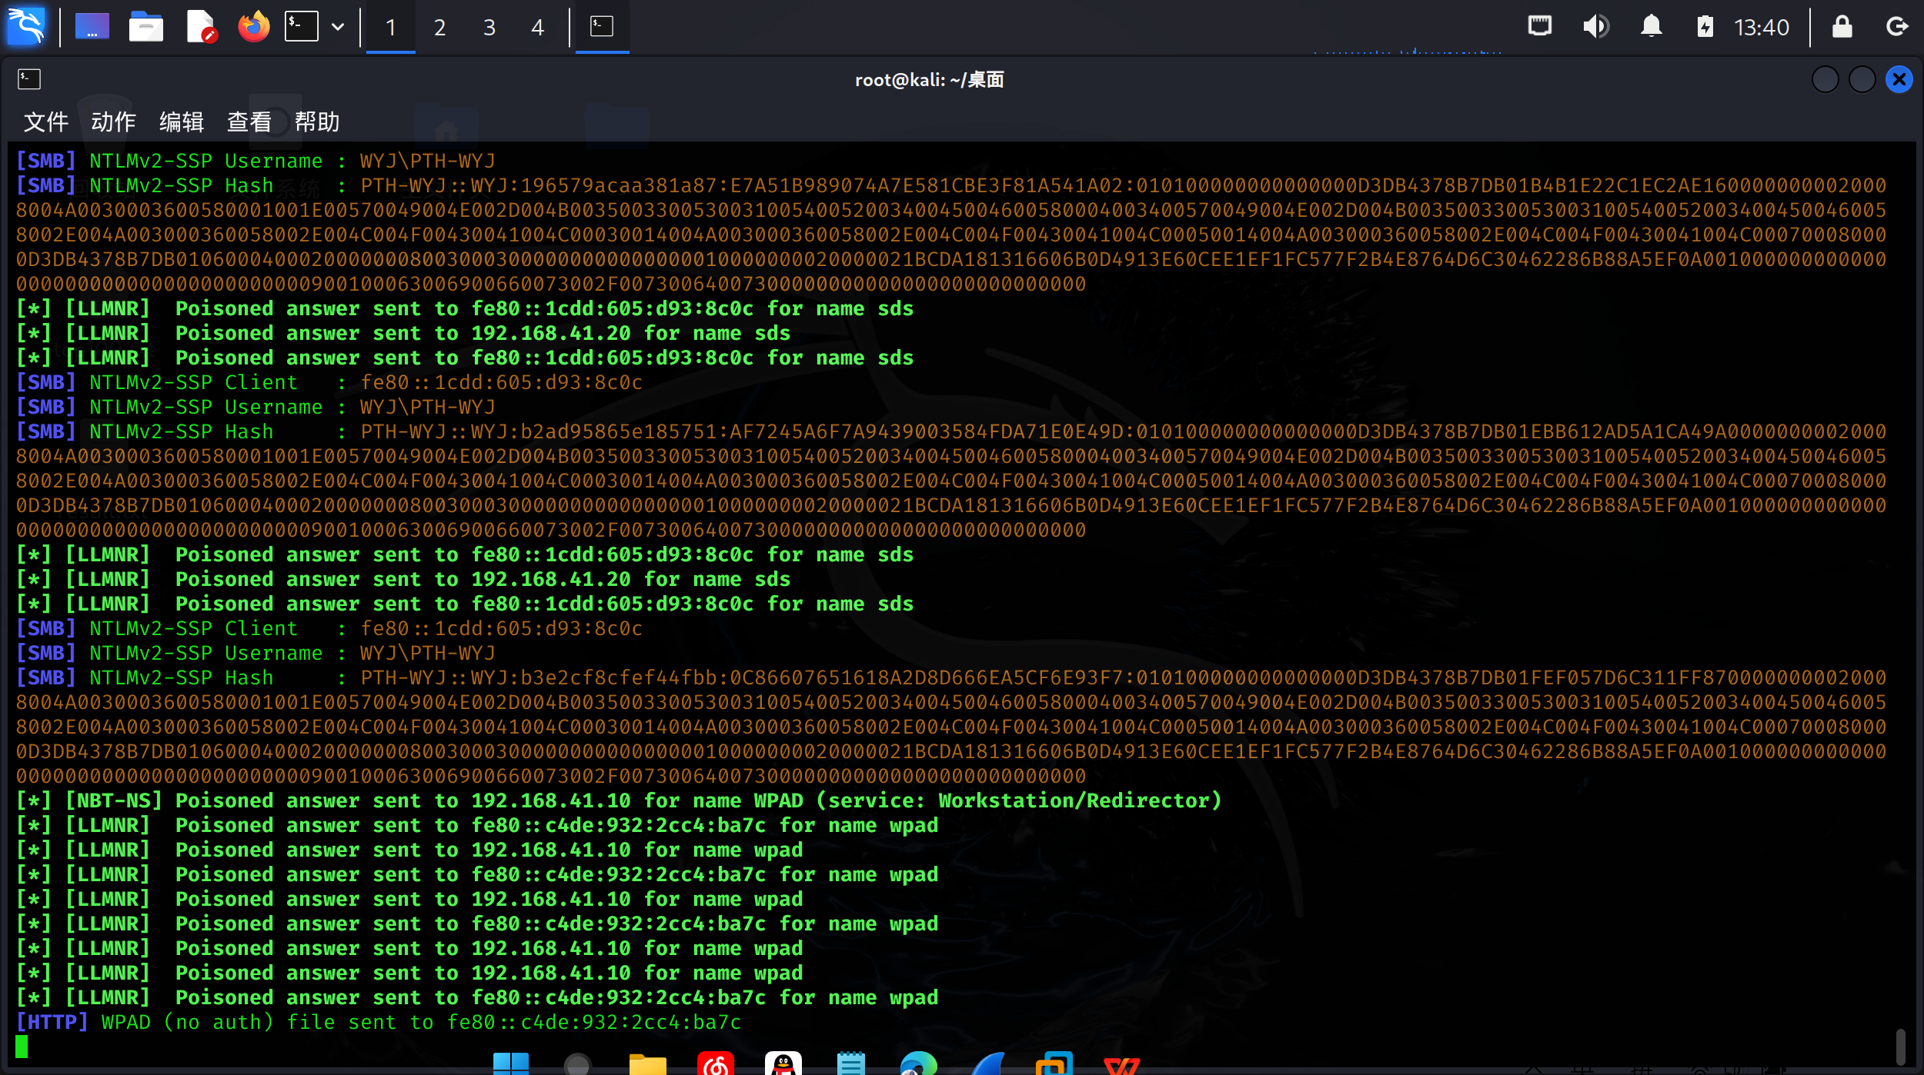This screenshot has height=1075, width=1924.
Task: Click the power manager battery icon
Action: (1705, 27)
